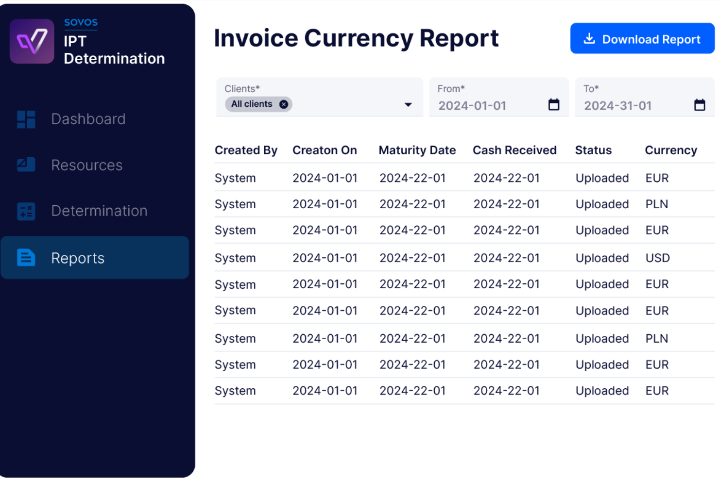Click the Download Report button

pyautogui.click(x=642, y=38)
